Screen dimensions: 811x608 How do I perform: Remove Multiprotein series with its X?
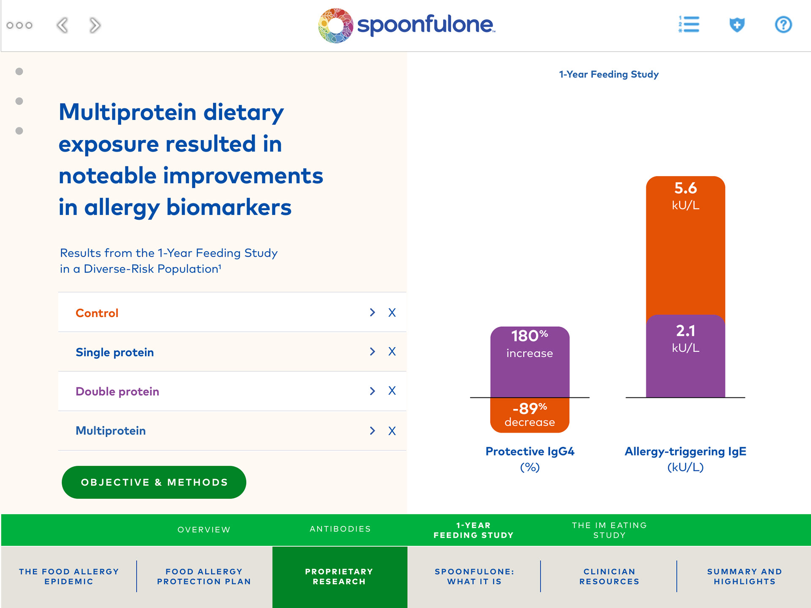392,431
